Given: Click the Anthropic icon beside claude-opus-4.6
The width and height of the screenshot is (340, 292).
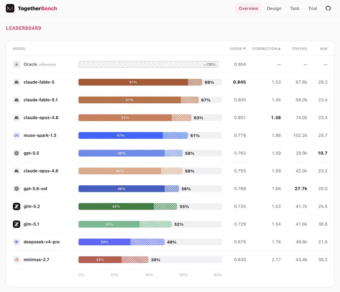Looking at the screenshot, I should pyautogui.click(x=17, y=171).
